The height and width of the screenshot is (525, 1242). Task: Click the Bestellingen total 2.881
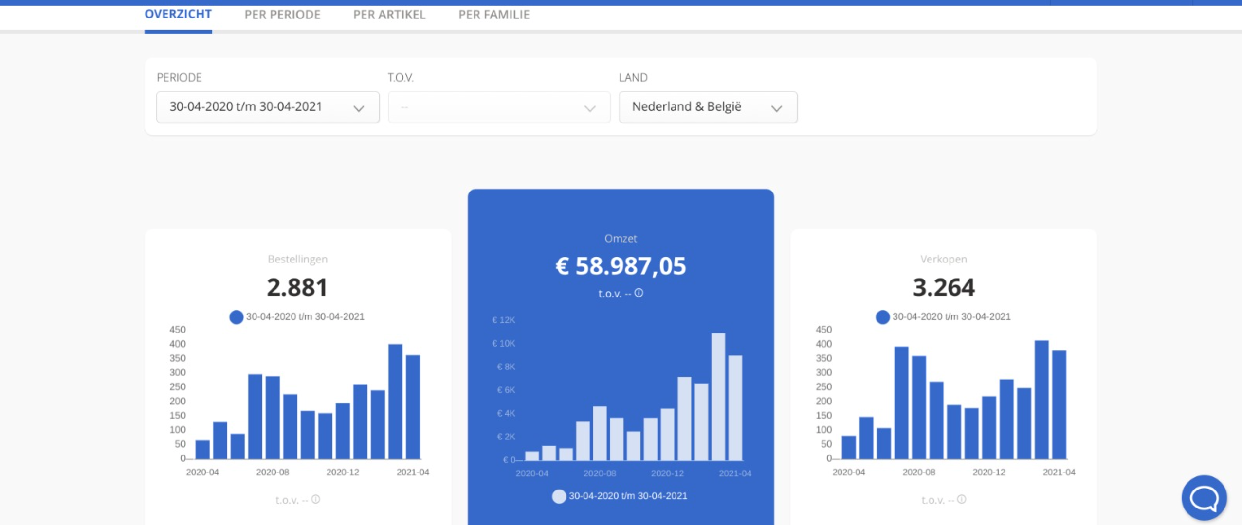pos(297,287)
